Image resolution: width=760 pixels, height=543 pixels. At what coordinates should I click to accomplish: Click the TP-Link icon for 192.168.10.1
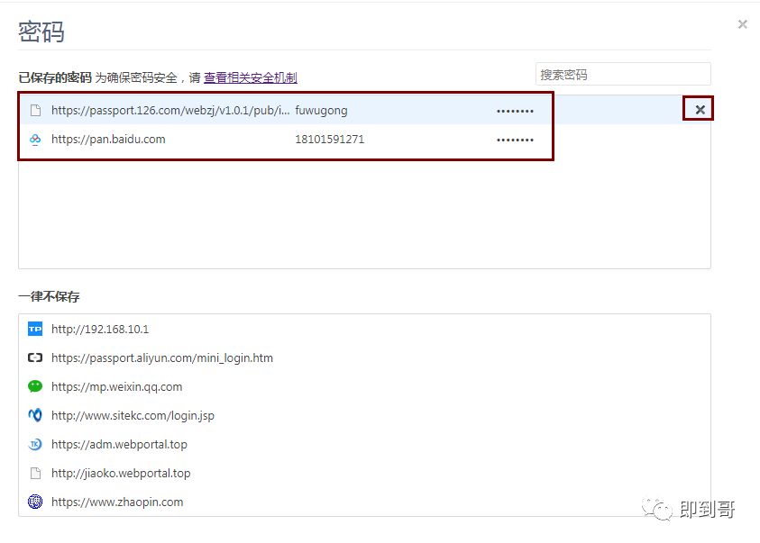coord(35,329)
